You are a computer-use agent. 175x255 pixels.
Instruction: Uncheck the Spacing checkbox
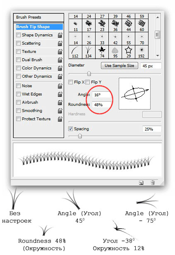(70, 129)
